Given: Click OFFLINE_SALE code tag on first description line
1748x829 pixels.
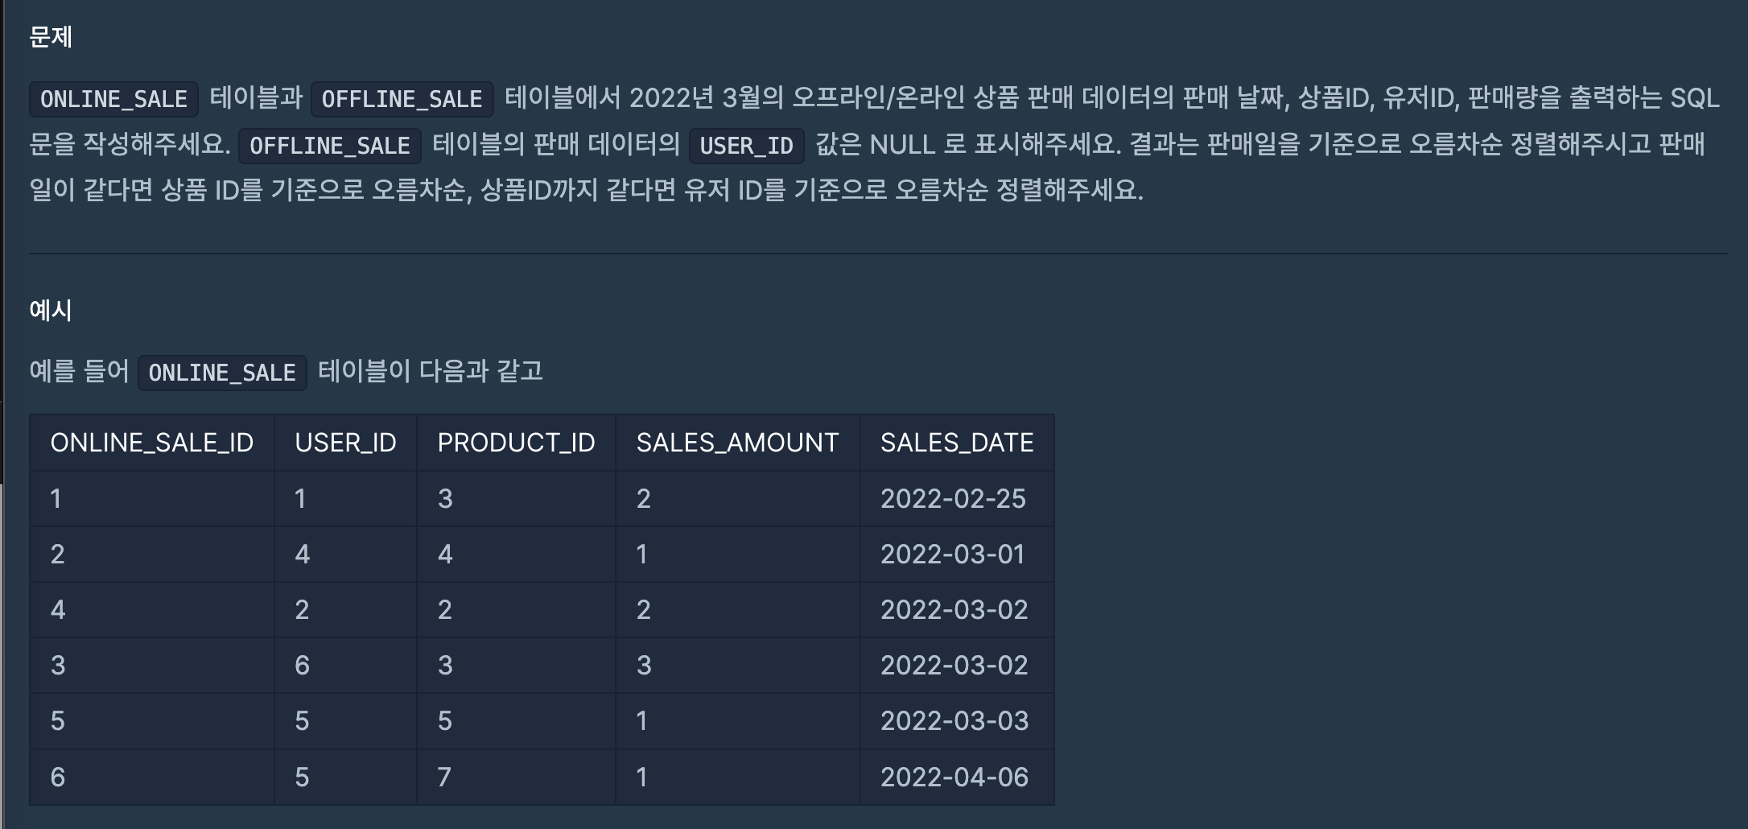Looking at the screenshot, I should tap(402, 99).
